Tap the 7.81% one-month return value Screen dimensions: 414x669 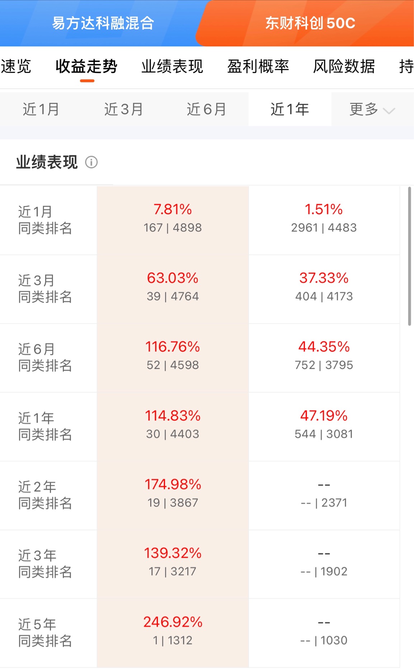tap(173, 209)
